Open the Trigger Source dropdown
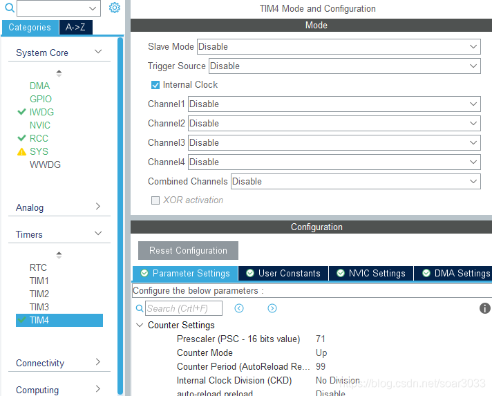Viewport: 492px width, 396px height. (x=345, y=66)
